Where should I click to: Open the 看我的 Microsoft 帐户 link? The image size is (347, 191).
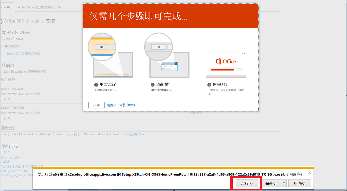point(15,171)
